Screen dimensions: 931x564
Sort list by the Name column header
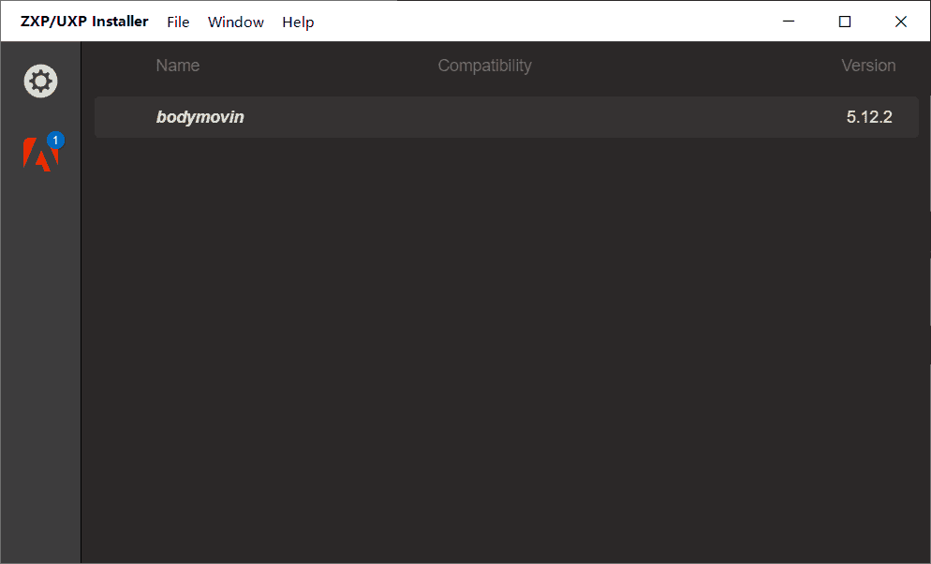[178, 66]
